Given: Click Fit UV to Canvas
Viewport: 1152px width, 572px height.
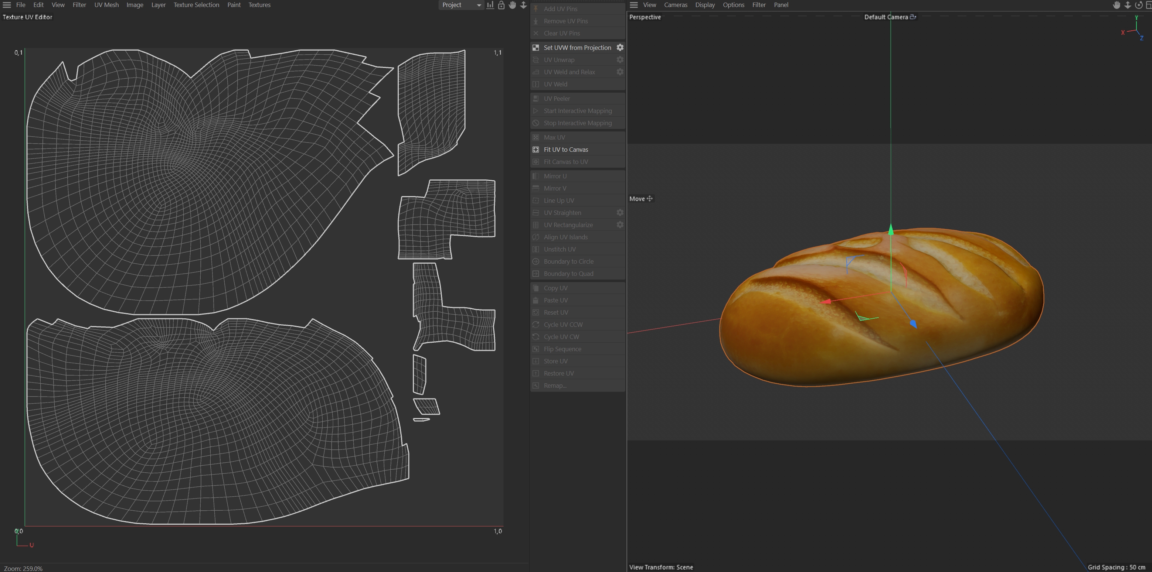Looking at the screenshot, I should (x=566, y=149).
